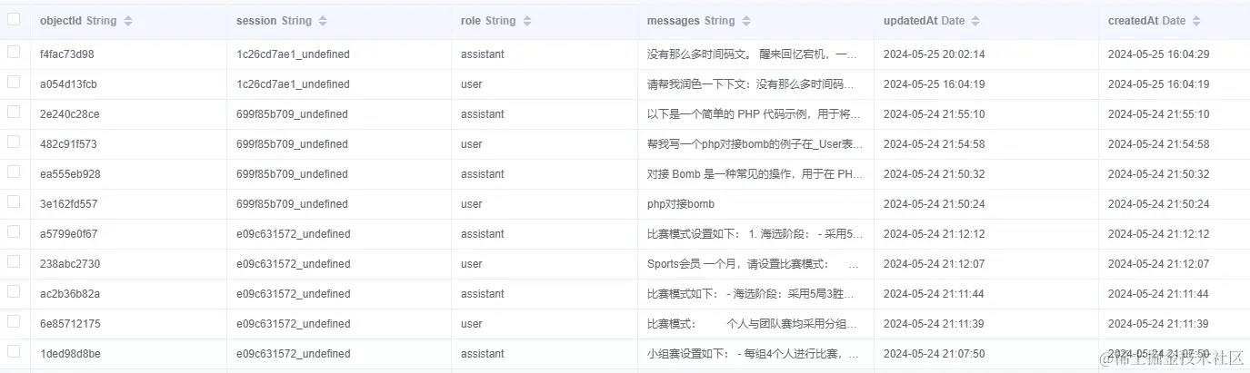Viewport: 1250px width, 373px height.
Task: Check the row checkbox for 482c91f573
Action: tap(14, 142)
